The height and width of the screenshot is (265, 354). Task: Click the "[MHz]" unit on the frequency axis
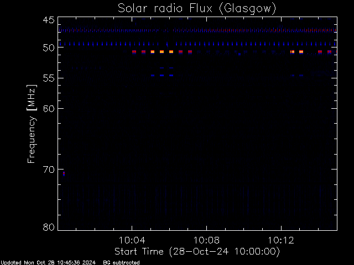click(x=32, y=98)
